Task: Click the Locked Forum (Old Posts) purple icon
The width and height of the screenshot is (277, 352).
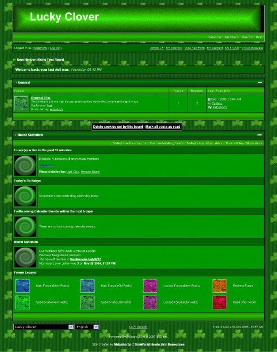Action: 150,302
